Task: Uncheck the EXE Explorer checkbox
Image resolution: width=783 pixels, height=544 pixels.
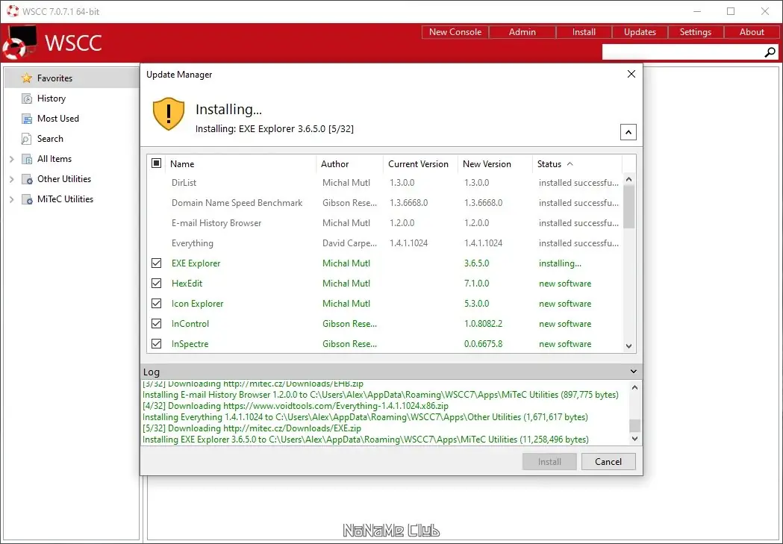Action: click(x=156, y=263)
